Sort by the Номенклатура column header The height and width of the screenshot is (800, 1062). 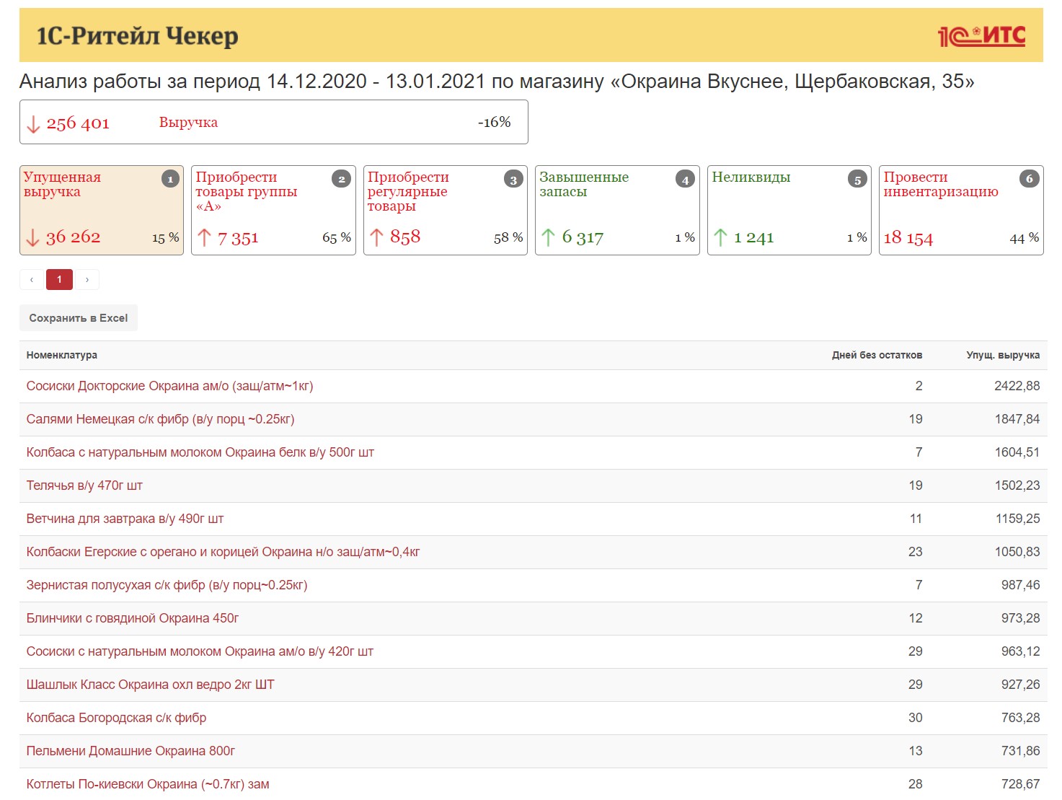point(62,355)
